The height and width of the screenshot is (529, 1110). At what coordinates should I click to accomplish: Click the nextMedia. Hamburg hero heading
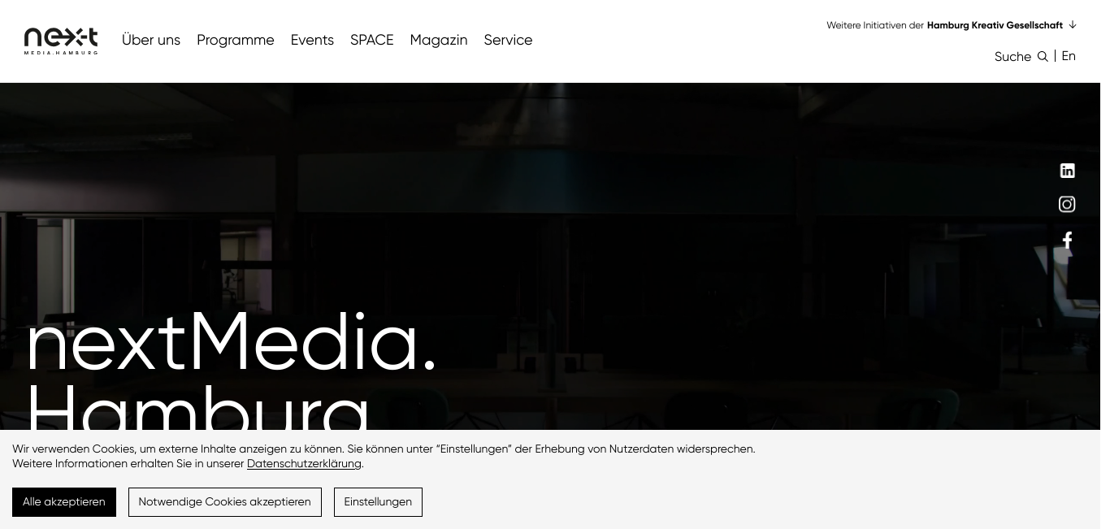click(232, 368)
